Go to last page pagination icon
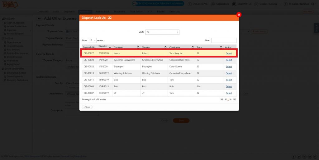The width and height of the screenshot is (319, 160). 234,99
